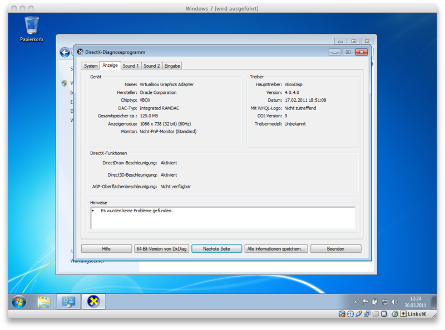The width and height of the screenshot is (445, 330).
Task: Open the Sound 2 tab
Action: (x=151, y=66)
